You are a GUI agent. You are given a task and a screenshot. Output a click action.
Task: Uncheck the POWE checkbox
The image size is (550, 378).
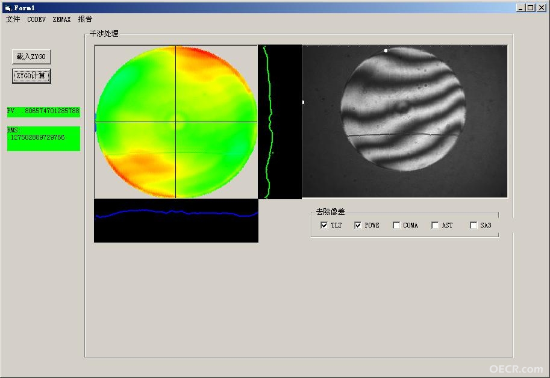click(358, 225)
